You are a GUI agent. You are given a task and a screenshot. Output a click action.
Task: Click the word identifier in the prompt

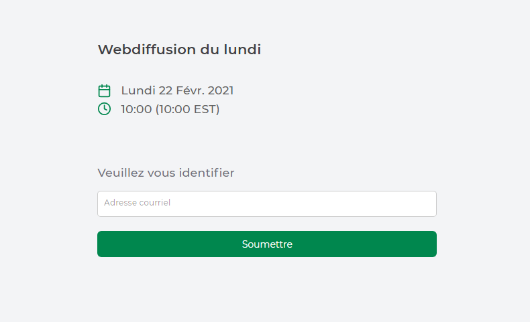click(x=207, y=173)
